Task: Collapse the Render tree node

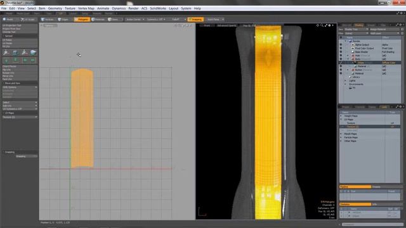Action: pos(345,41)
